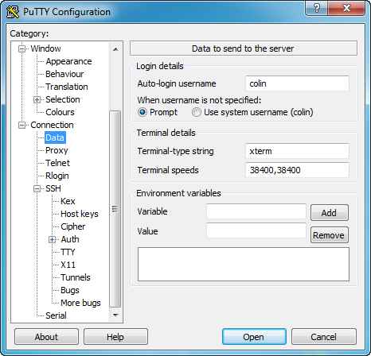This screenshot has width=371, height=356.
Task: Click the environment variables list box
Action: (x=244, y=265)
